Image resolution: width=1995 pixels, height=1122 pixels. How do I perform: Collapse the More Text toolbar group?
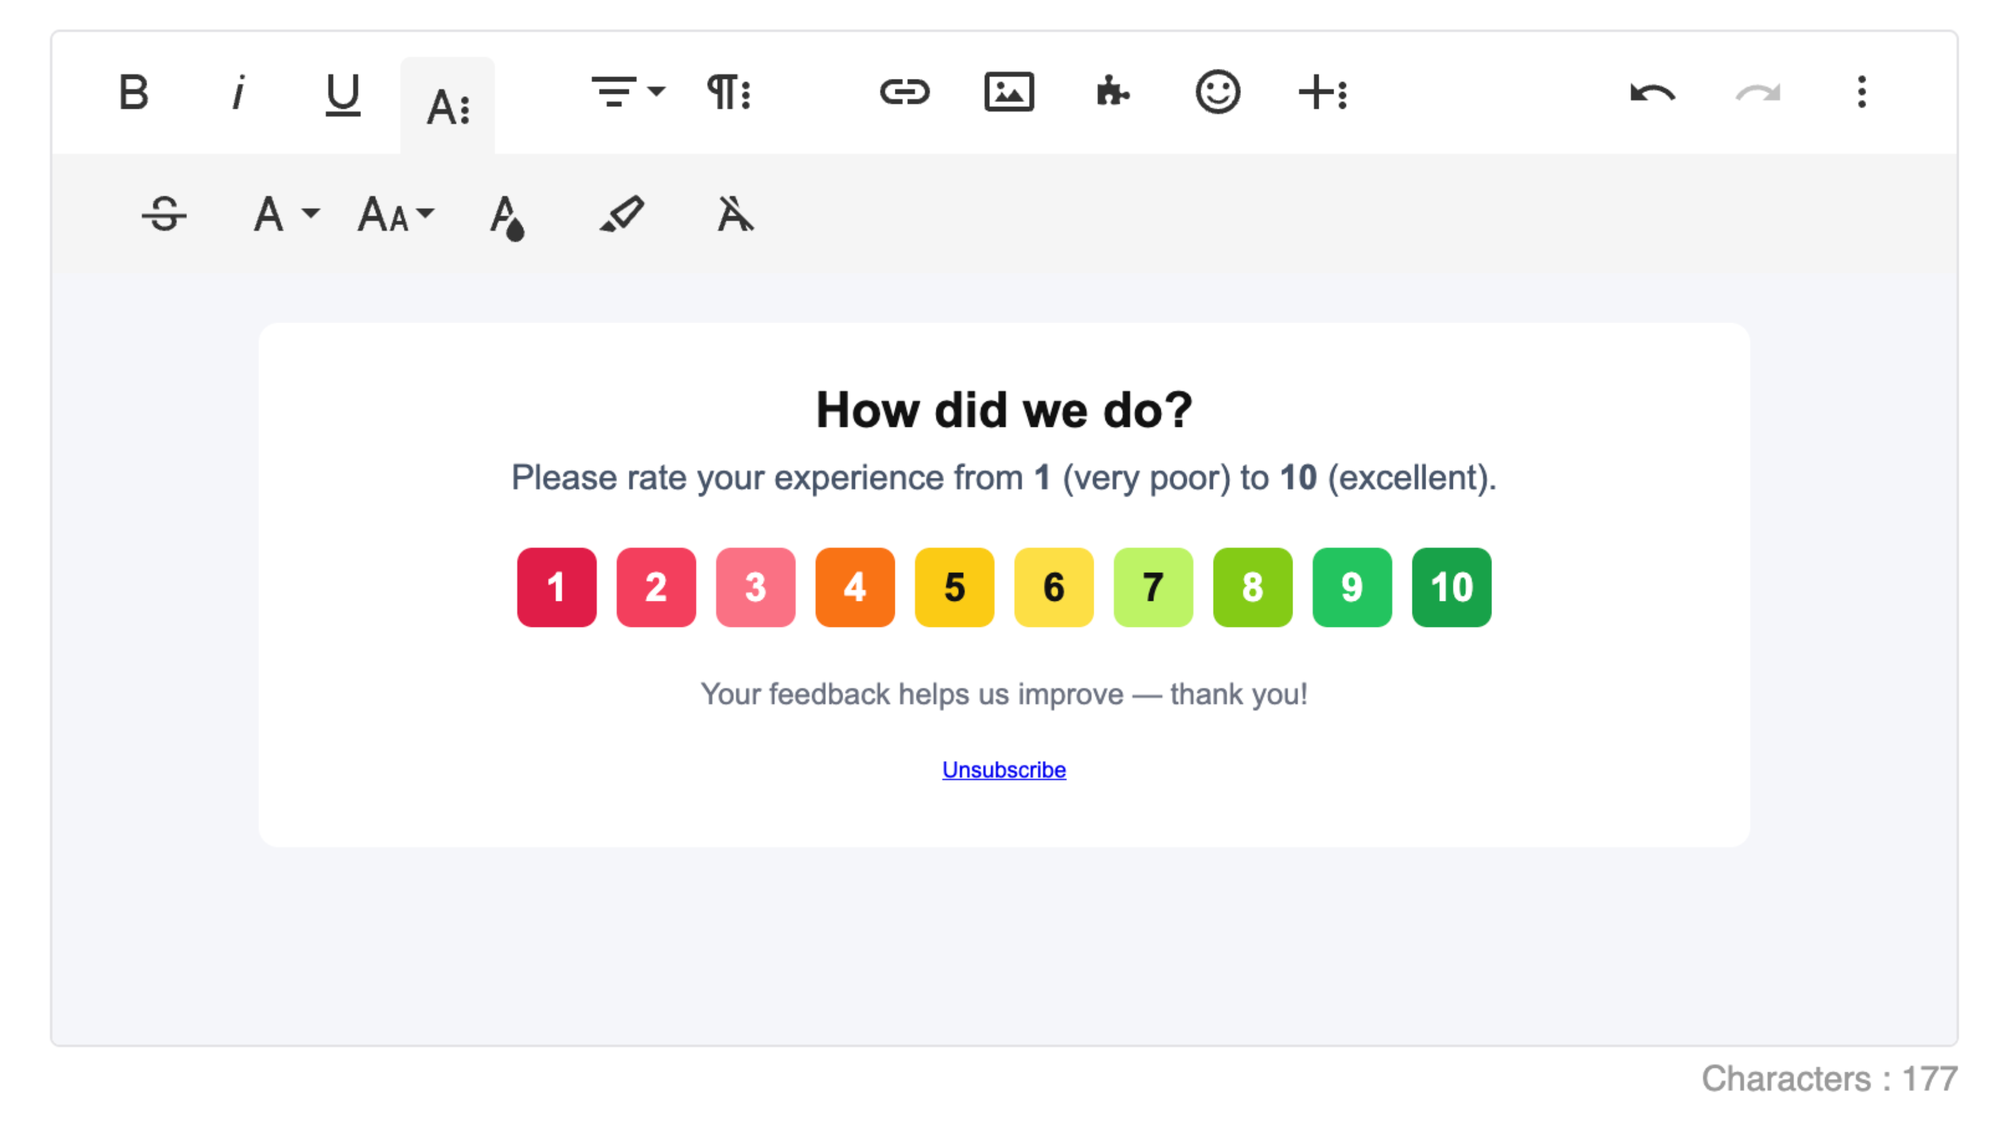point(448,105)
